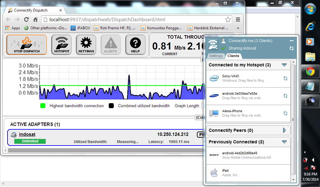Open Internet Explorer from the taskbar
This screenshot has height=187, width=320.
(x=310, y=26)
